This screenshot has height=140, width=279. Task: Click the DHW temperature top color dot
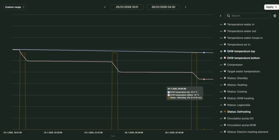click(x=225, y=51)
